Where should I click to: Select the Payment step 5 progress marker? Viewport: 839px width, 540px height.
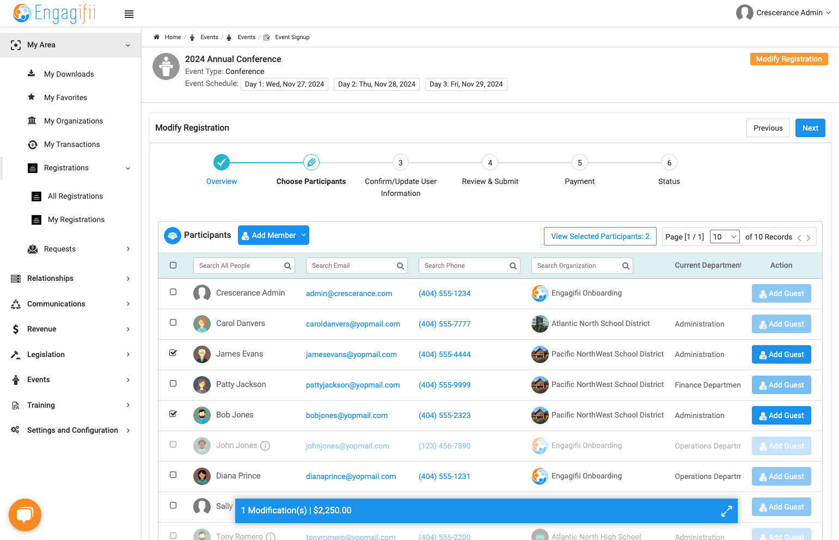(x=579, y=162)
